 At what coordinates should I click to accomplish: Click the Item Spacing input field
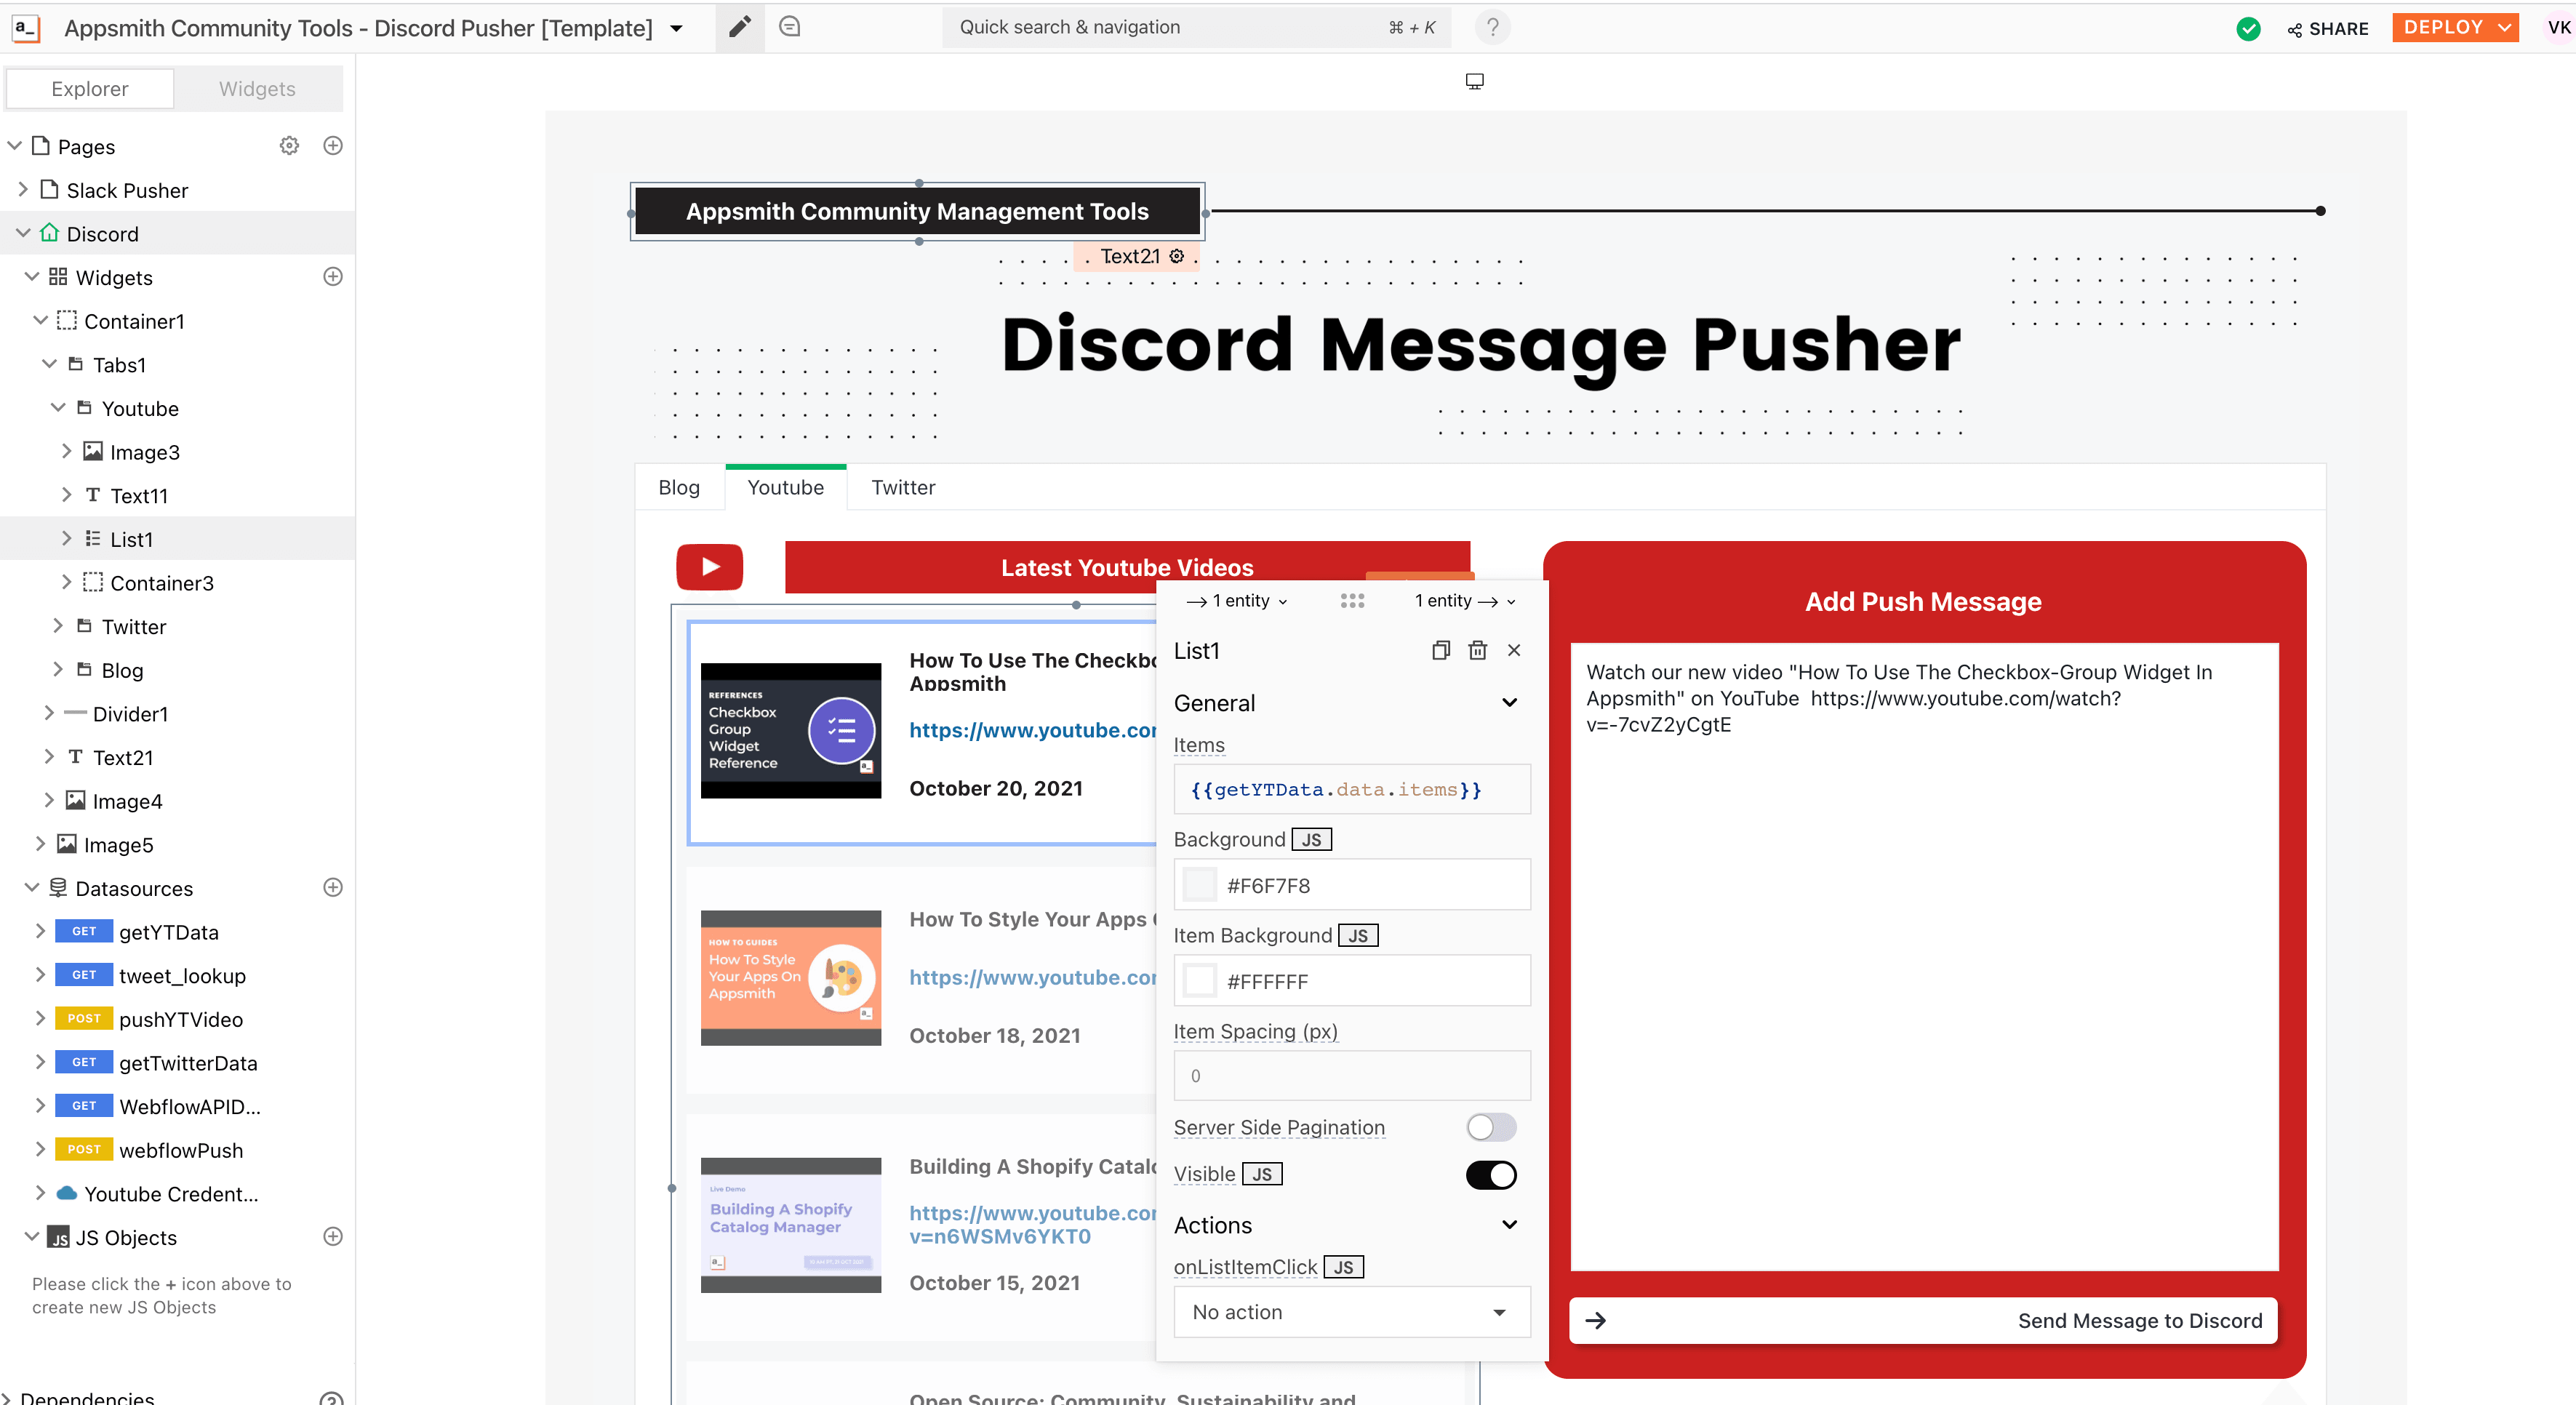1351,1076
